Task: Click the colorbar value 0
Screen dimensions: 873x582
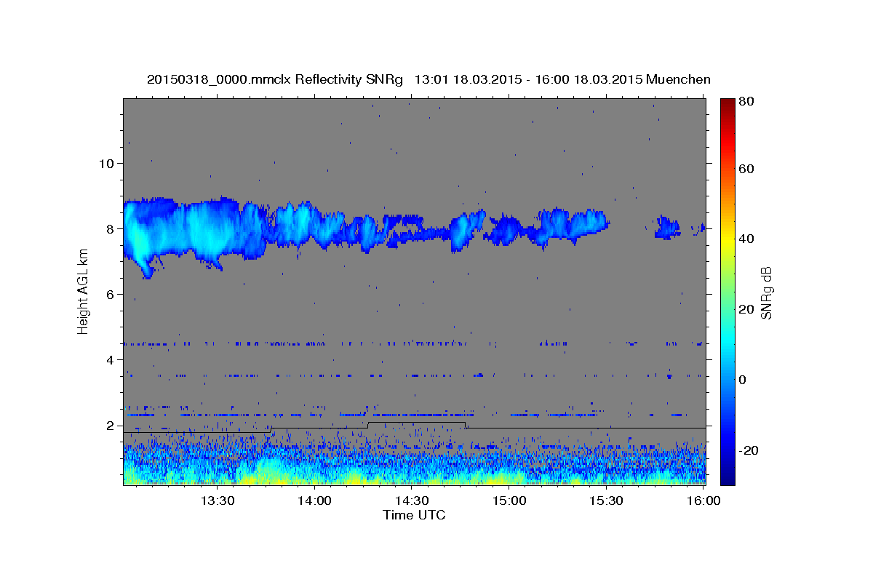Action: pos(743,379)
